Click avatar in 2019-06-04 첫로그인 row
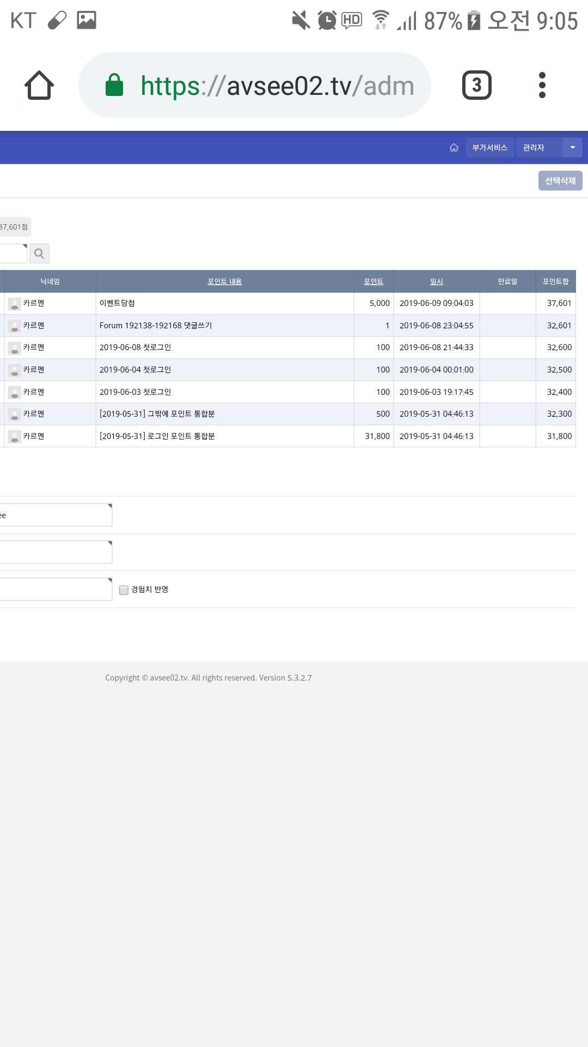 coord(15,370)
